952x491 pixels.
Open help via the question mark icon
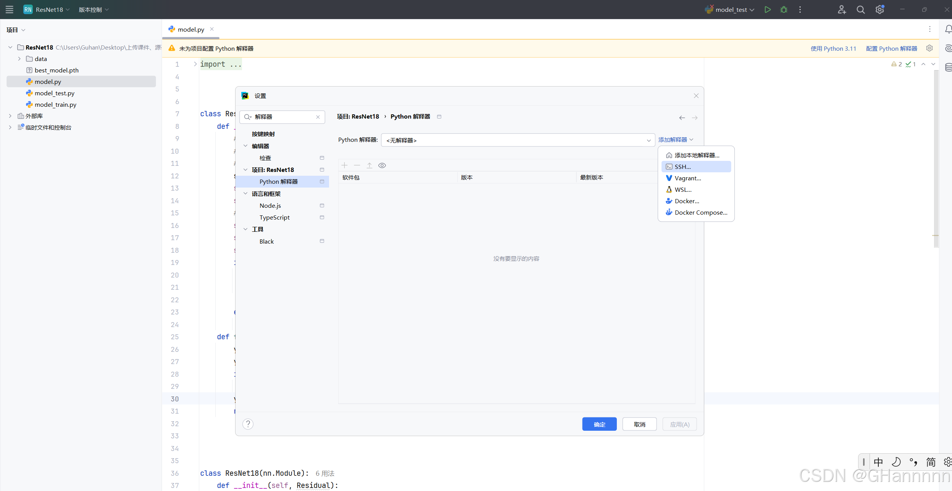(248, 424)
